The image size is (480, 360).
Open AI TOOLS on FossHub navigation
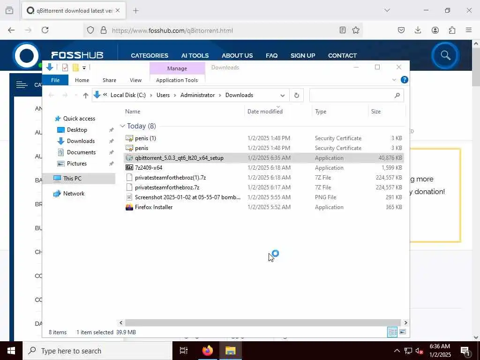coord(195,56)
